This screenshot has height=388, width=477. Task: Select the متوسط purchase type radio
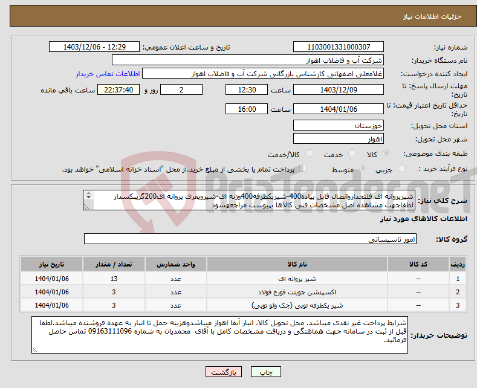point(363,169)
